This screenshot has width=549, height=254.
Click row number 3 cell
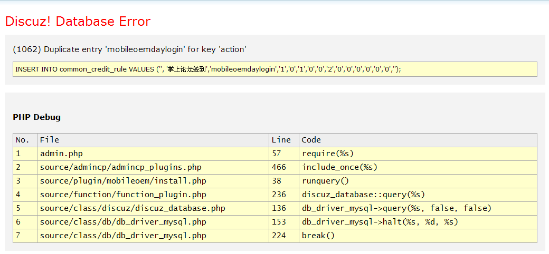coord(25,181)
